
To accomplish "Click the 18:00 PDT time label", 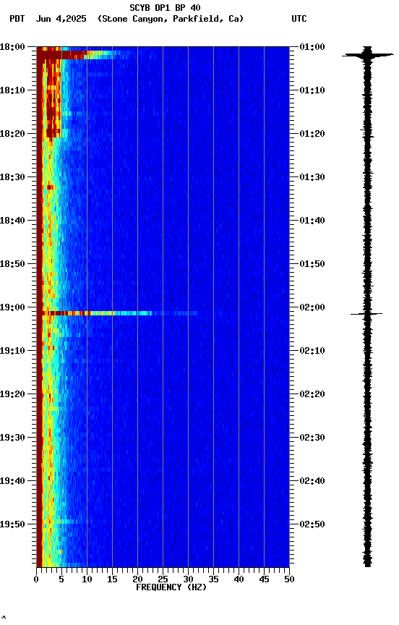I will tap(12, 47).
